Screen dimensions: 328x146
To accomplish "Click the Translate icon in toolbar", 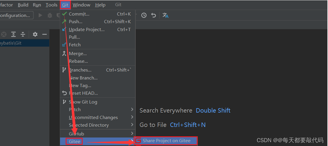I will (165, 15).
